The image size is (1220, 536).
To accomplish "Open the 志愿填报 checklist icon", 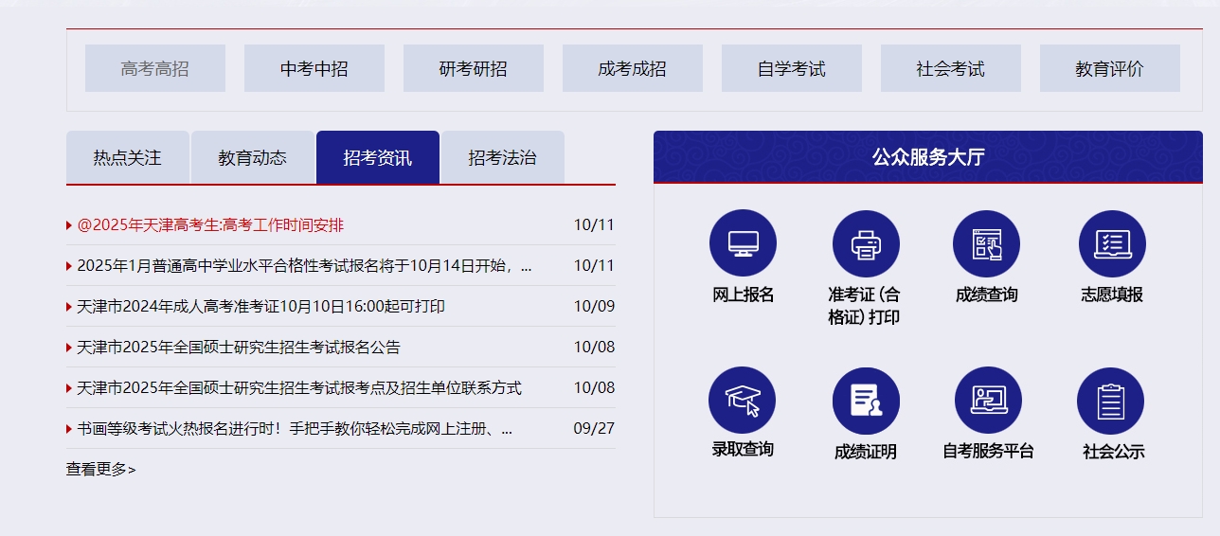I will click(1112, 243).
